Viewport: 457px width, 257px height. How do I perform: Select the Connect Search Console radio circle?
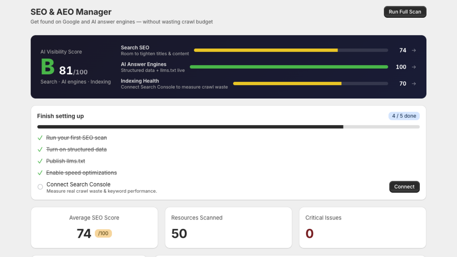click(x=40, y=187)
